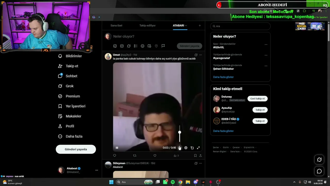Screen dimensions: 330x186
Task: Click the Windows taskbar search box
Action: [135, 182]
